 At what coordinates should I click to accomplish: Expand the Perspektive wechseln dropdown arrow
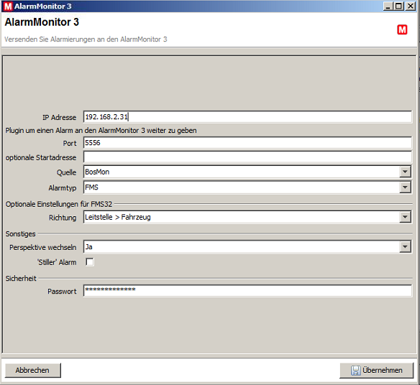[x=405, y=246]
